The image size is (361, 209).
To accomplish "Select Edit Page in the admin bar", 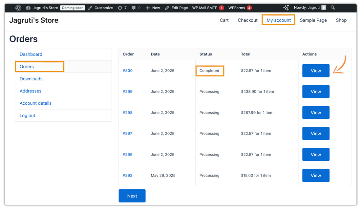I will pos(180,8).
